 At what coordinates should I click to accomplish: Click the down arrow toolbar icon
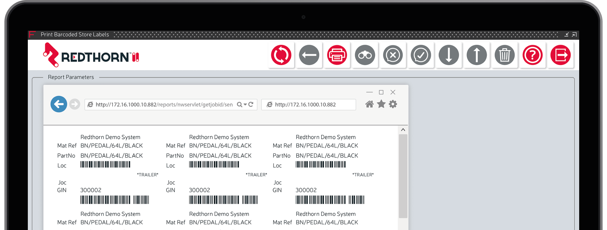click(449, 55)
